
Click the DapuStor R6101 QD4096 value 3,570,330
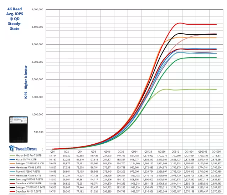tap(216, 191)
